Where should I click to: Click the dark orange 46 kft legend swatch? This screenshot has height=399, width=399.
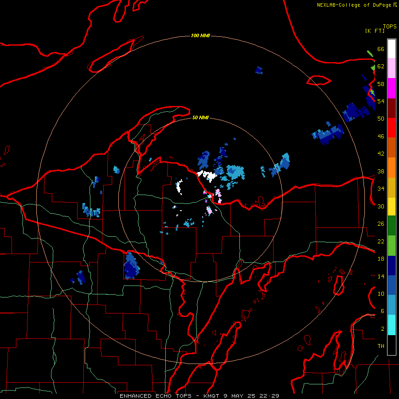[x=391, y=148]
